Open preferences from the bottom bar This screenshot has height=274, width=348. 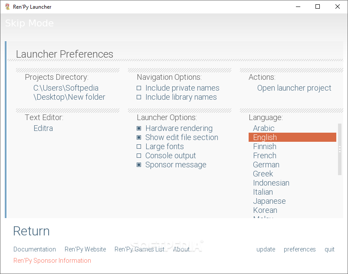(299, 249)
